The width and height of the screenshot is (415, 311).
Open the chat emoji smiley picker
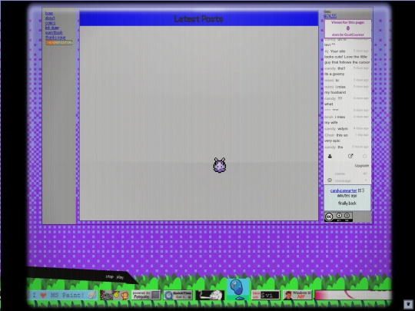pos(330,180)
